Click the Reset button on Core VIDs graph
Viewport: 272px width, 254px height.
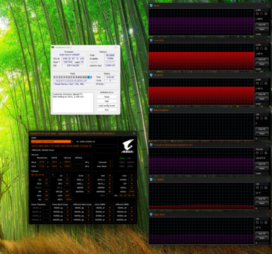tap(262, 64)
